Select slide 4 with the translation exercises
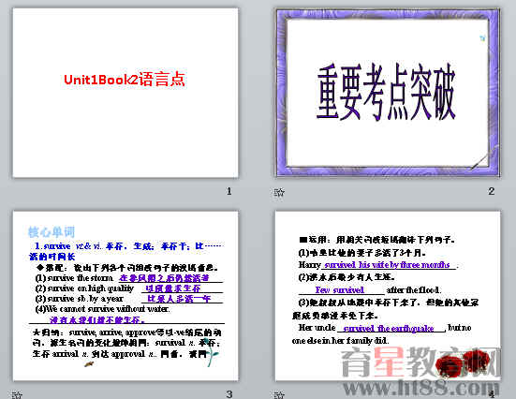516x399 pixels. pos(388,296)
